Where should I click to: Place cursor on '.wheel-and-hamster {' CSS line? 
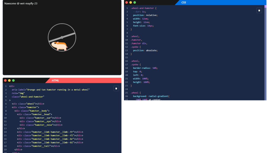(143, 8)
